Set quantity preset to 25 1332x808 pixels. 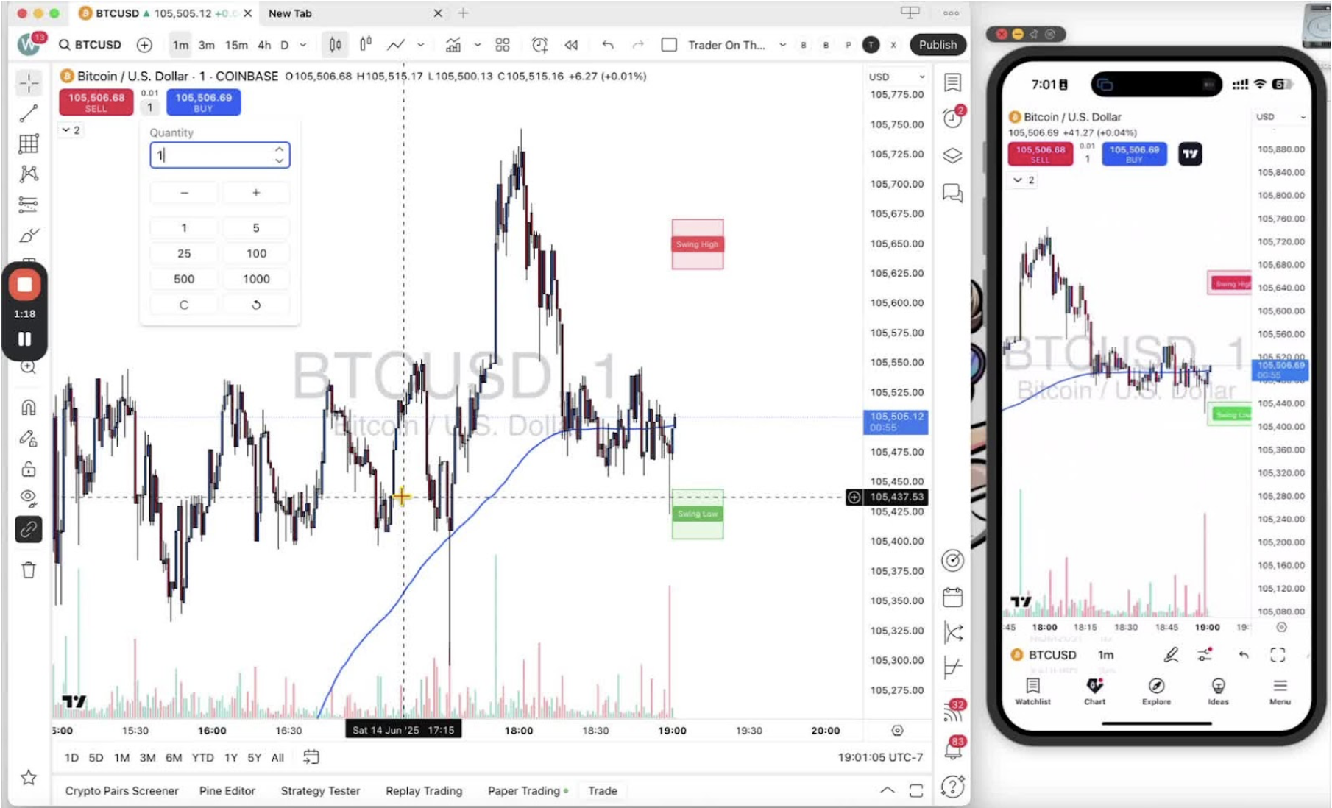pos(184,253)
